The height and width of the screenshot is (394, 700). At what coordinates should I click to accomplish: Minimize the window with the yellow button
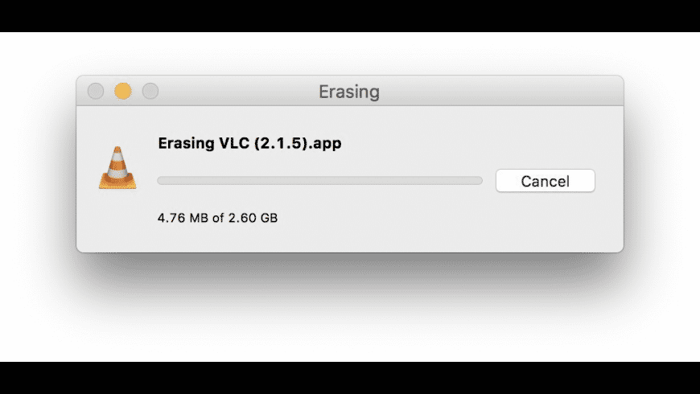(x=123, y=92)
